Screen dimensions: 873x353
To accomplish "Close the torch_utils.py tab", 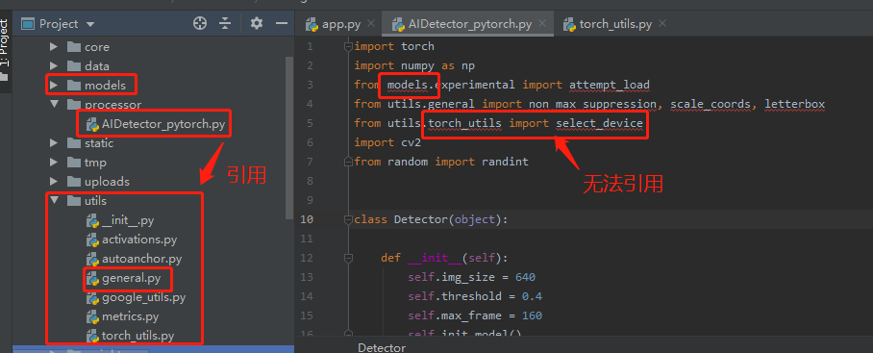I will click(662, 24).
